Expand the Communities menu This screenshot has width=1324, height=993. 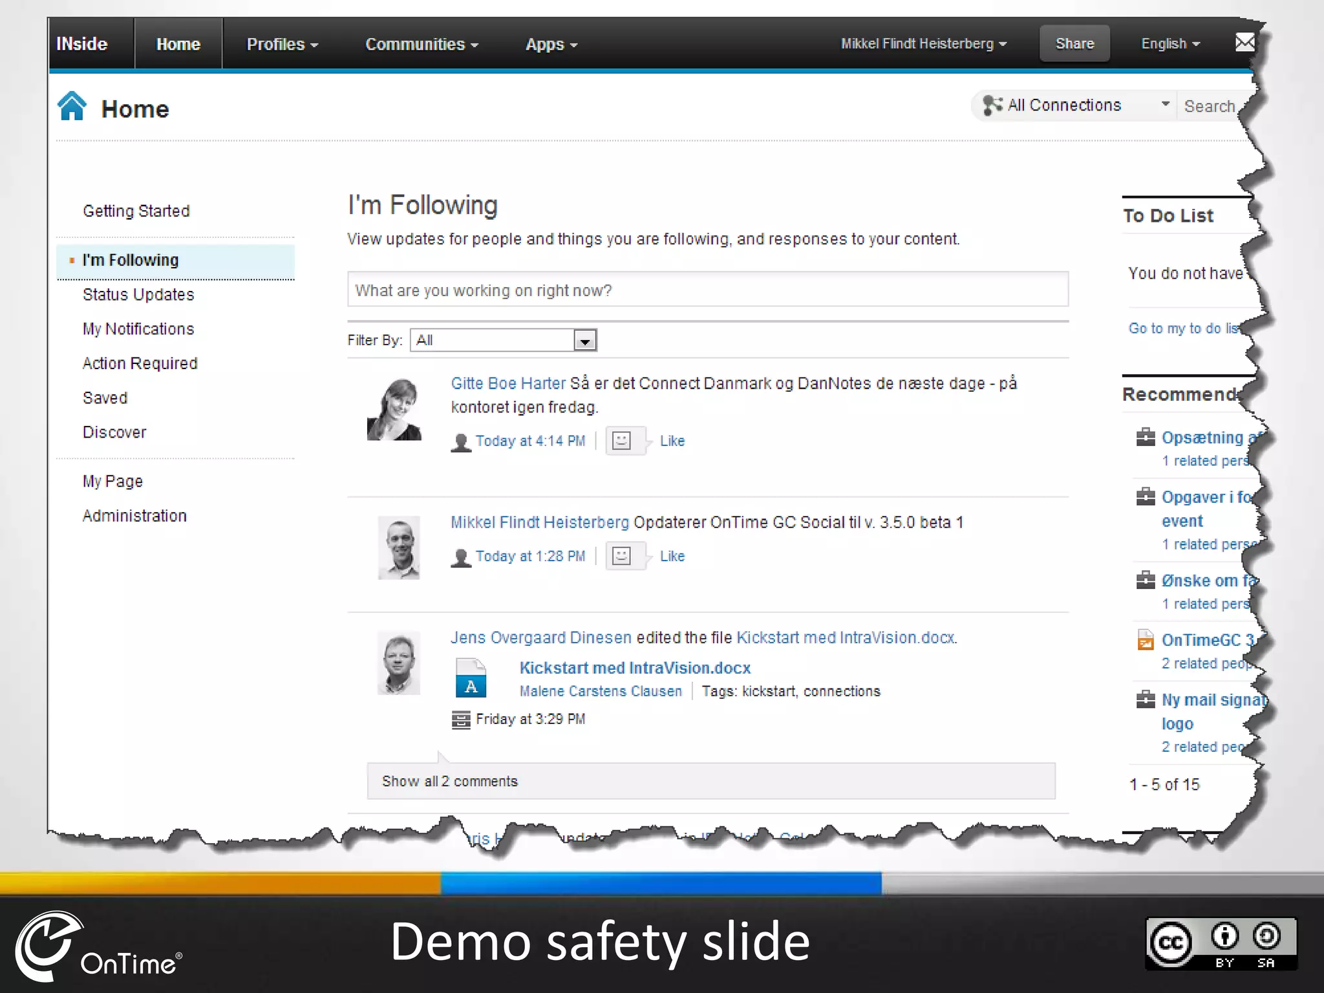click(x=422, y=44)
